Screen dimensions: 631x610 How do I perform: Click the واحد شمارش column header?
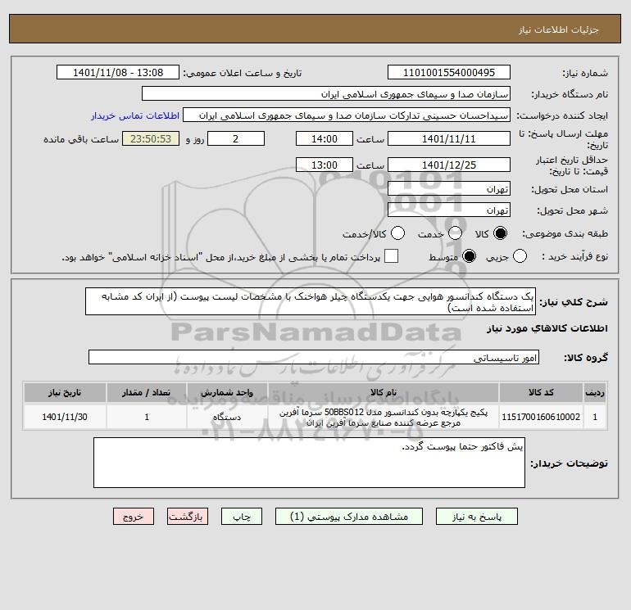pos(227,392)
